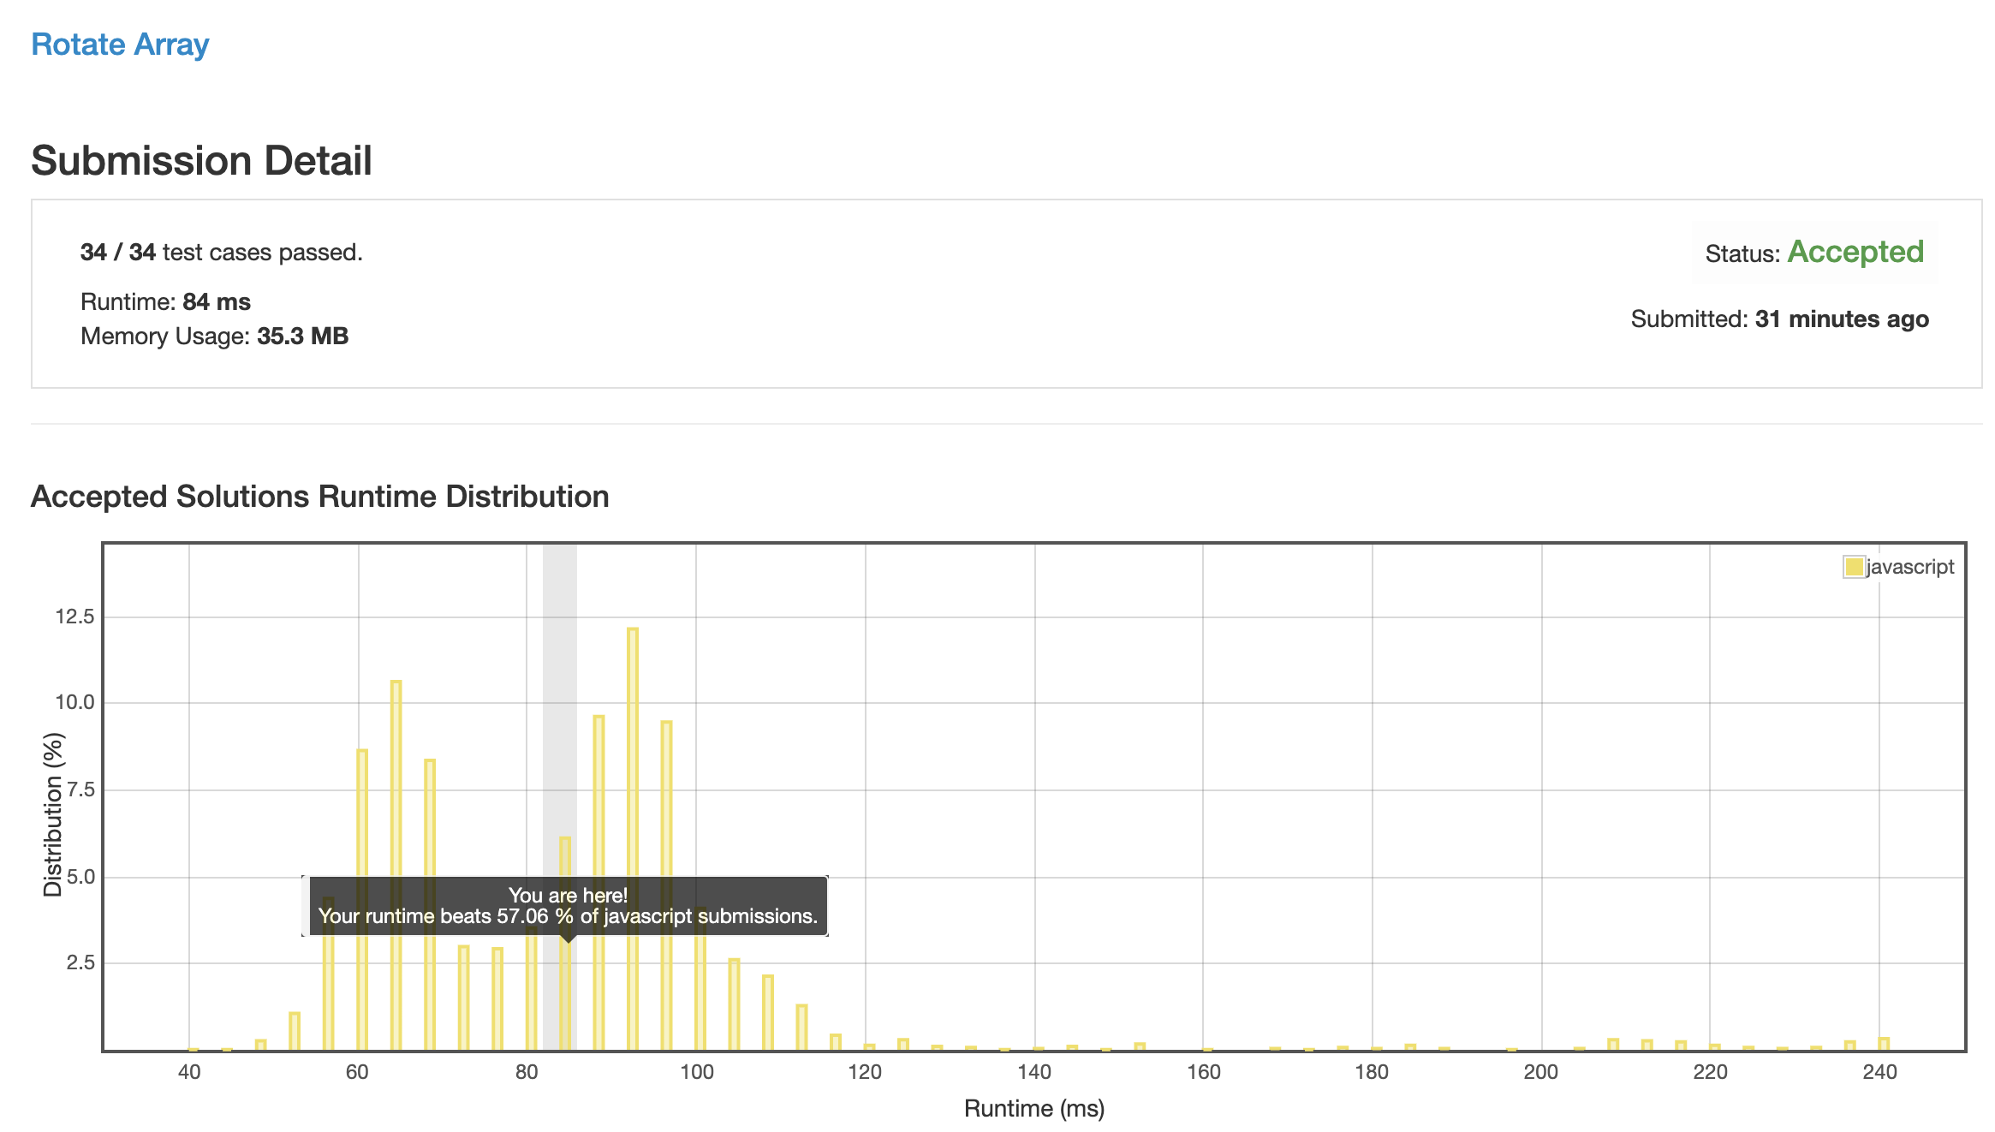Click the bar at 112 ms runtime
Viewport: 1995px width, 1132px height.
[x=802, y=1028]
